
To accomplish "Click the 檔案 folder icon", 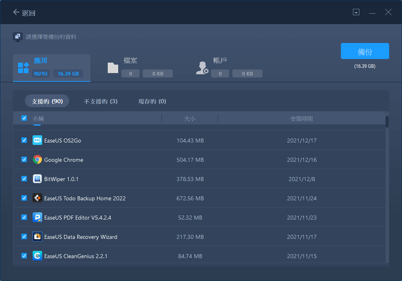I will tap(113, 68).
